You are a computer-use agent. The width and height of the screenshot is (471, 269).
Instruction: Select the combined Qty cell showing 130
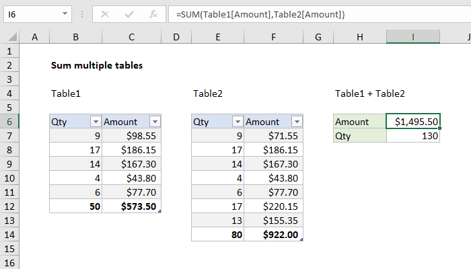point(413,136)
